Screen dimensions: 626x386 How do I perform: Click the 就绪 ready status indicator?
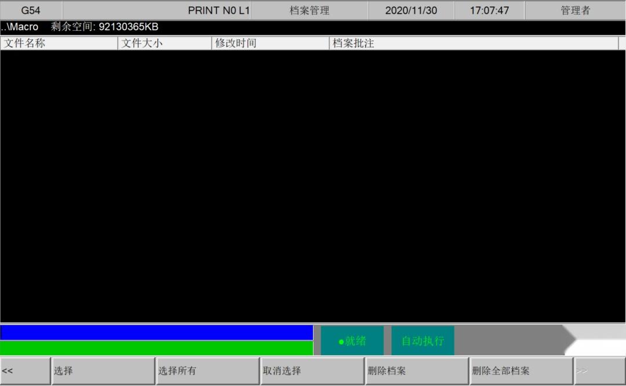coord(352,340)
